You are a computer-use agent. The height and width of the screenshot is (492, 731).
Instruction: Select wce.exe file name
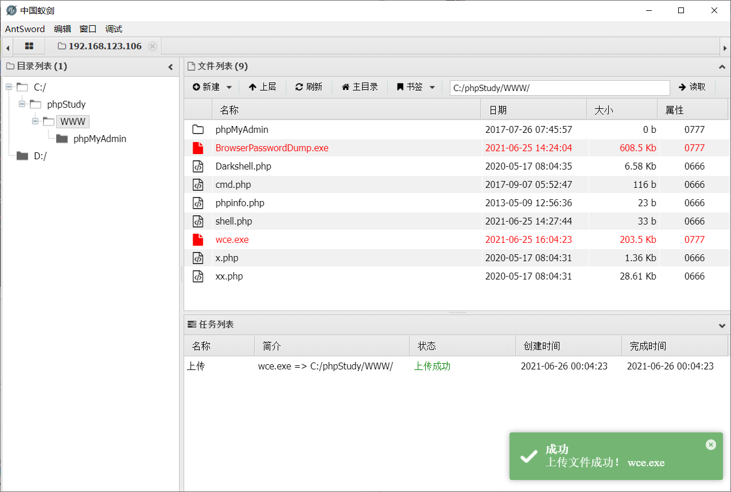click(232, 239)
